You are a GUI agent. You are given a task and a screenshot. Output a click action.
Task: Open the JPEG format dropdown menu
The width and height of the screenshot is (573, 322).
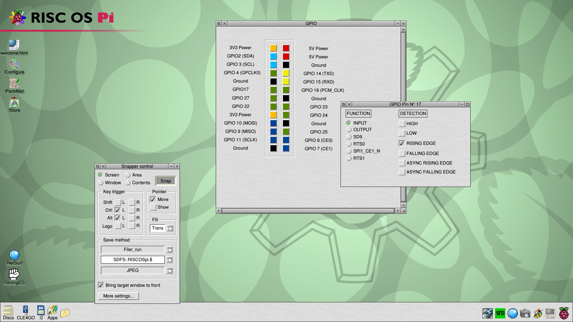click(x=170, y=270)
